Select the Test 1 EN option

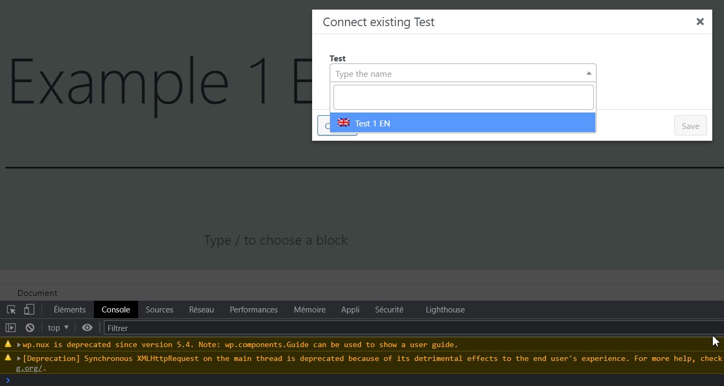pyautogui.click(x=463, y=123)
